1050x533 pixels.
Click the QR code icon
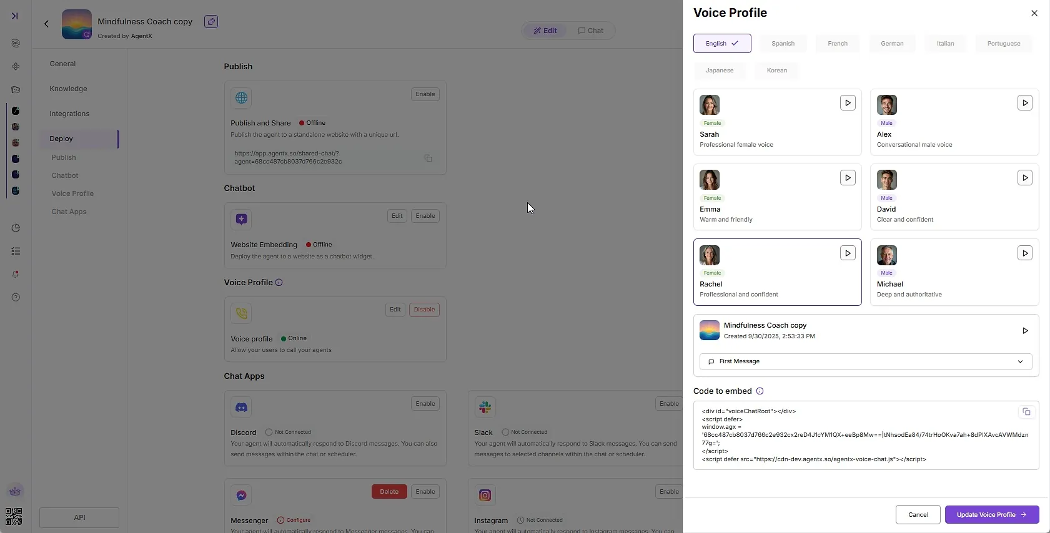pyautogui.click(x=14, y=517)
